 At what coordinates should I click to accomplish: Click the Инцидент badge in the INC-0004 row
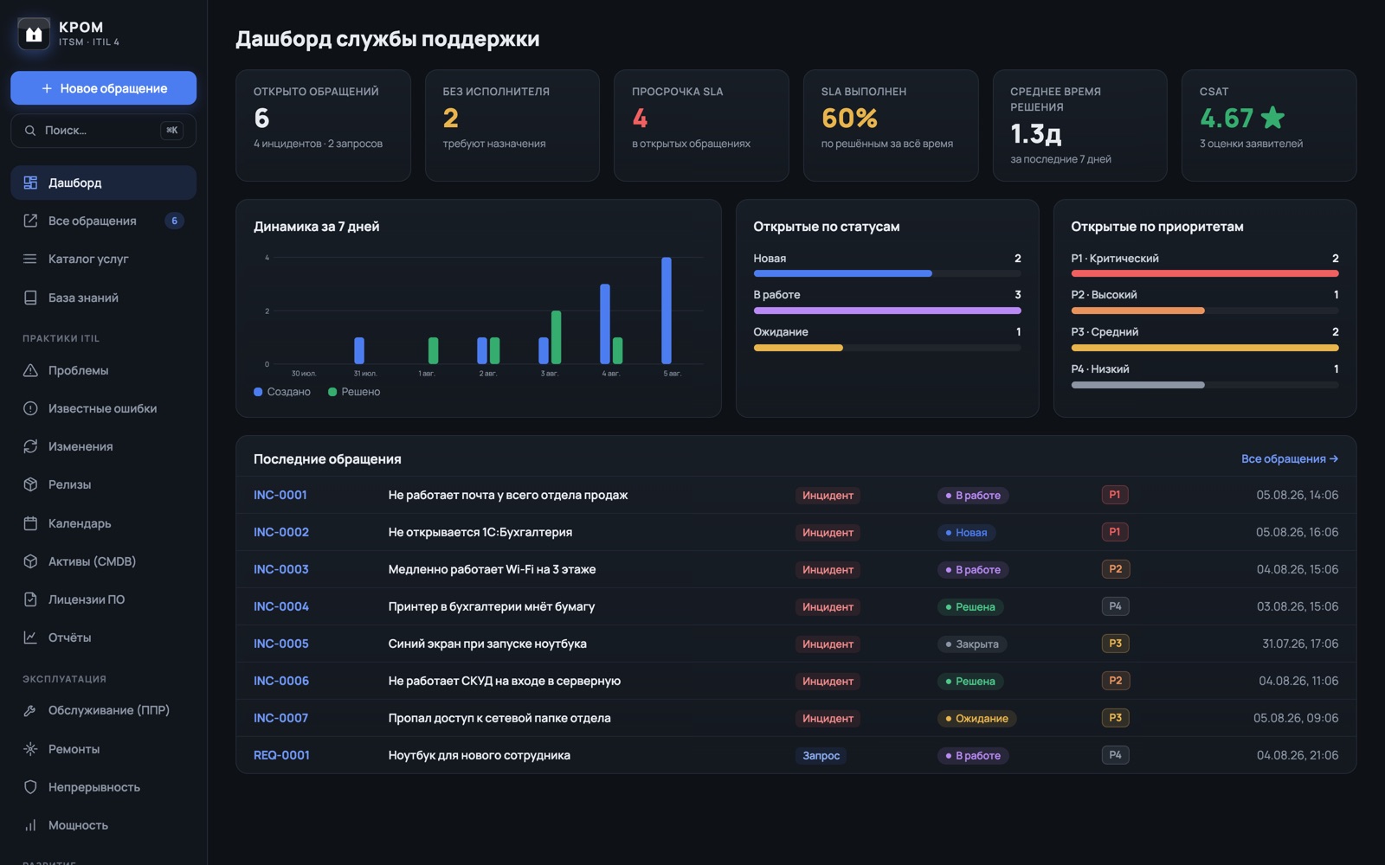click(x=828, y=606)
